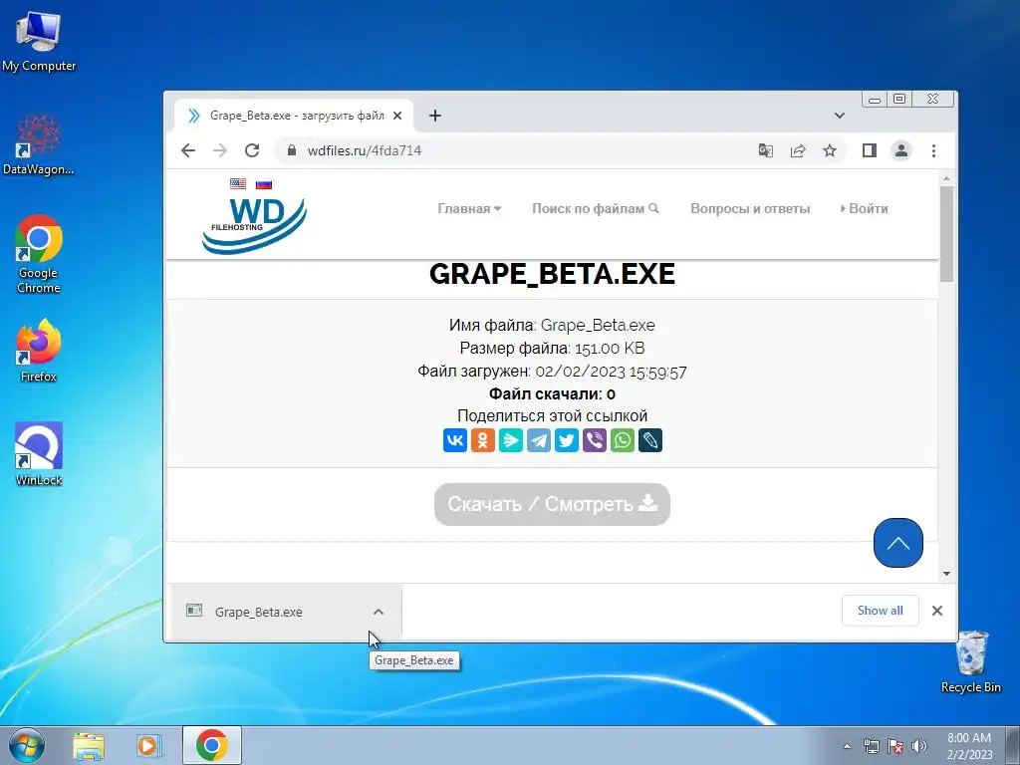This screenshot has height=765, width=1020.
Task: Click the volume icon in system tray
Action: pyautogui.click(x=919, y=746)
